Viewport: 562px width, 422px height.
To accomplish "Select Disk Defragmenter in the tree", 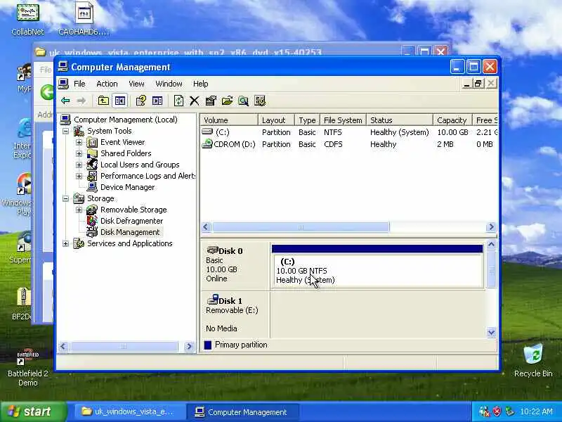I will [131, 221].
